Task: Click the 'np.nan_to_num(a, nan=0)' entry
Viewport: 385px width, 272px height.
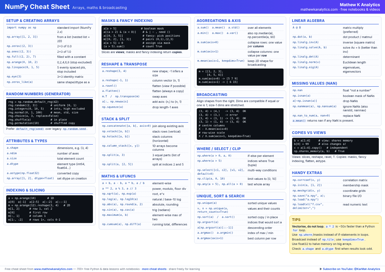Action: click(x=311, y=115)
